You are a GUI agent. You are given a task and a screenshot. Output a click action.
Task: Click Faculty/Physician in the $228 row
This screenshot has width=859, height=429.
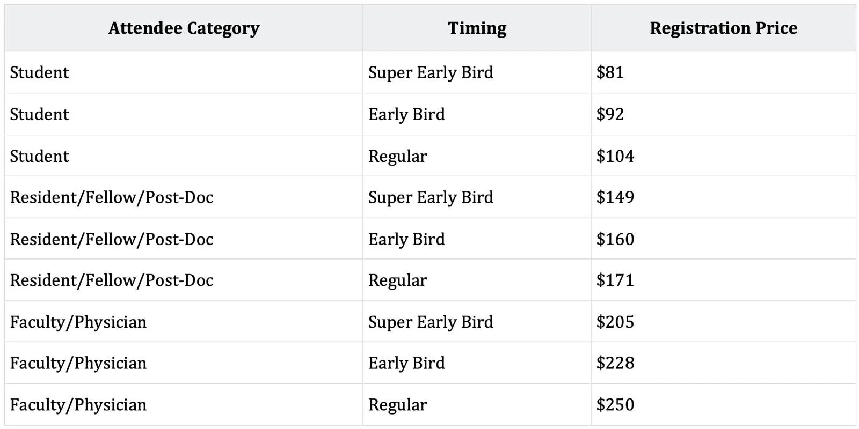pyautogui.click(x=78, y=363)
